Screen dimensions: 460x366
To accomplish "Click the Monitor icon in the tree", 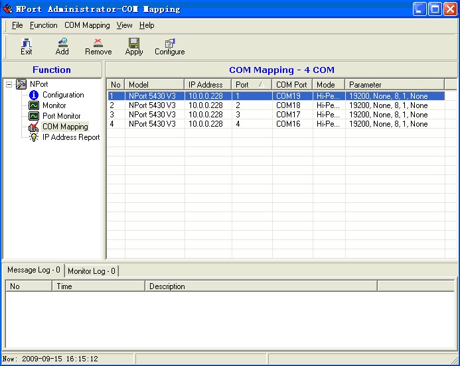I will [x=34, y=105].
